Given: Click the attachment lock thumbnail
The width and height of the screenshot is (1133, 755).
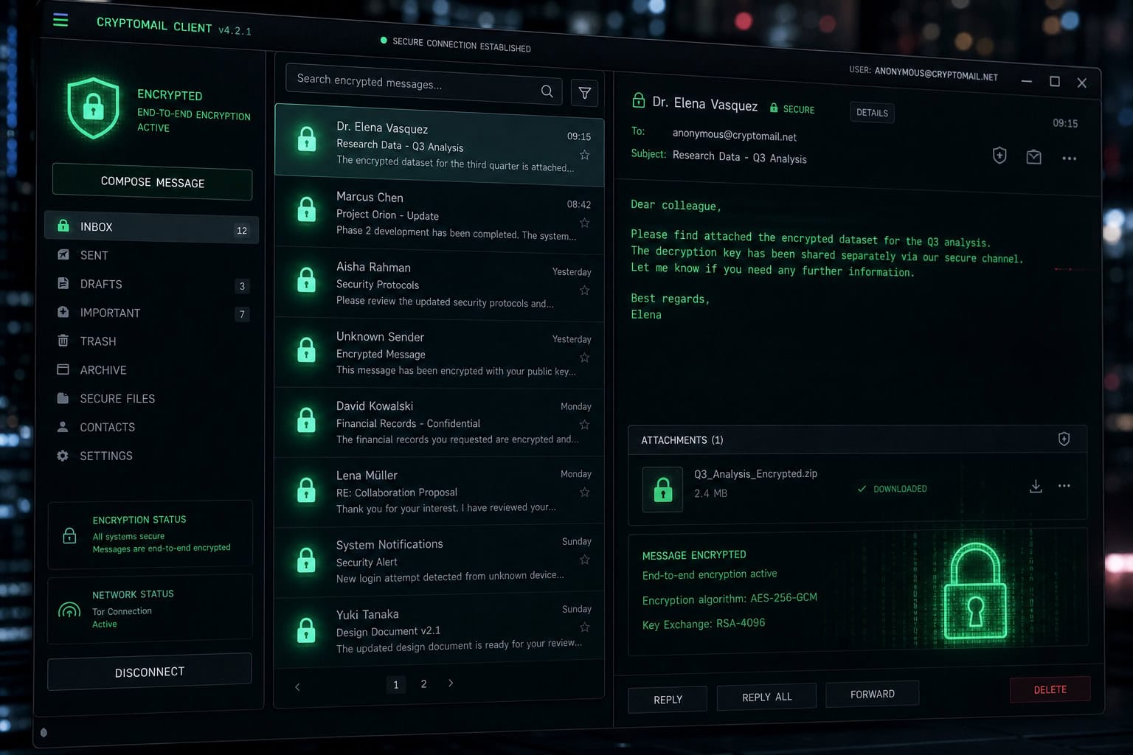Looking at the screenshot, I should pyautogui.click(x=662, y=489).
